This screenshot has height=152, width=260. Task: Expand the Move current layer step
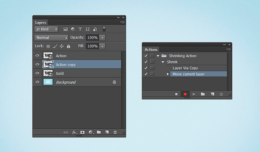point(168,74)
